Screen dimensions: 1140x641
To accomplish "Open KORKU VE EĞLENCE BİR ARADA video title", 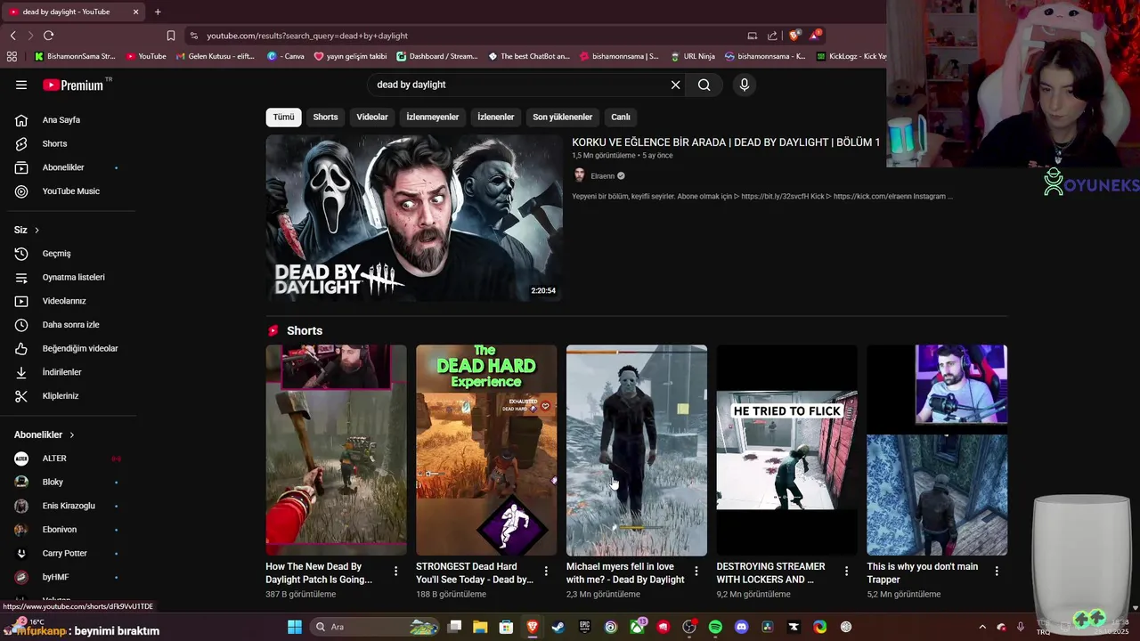I will click(726, 142).
